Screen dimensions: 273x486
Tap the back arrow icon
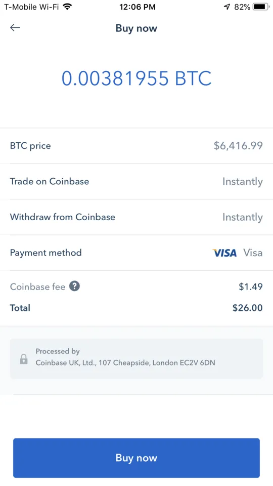click(15, 27)
